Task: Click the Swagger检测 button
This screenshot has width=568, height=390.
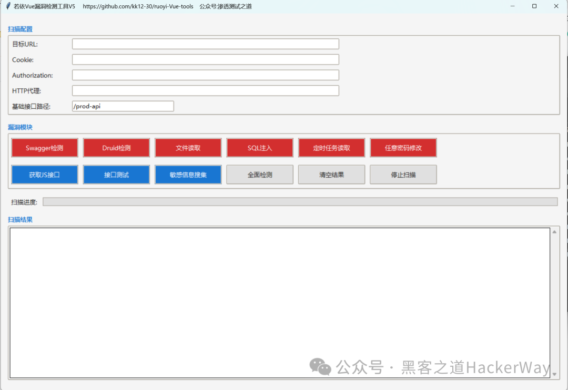Action: tap(45, 148)
